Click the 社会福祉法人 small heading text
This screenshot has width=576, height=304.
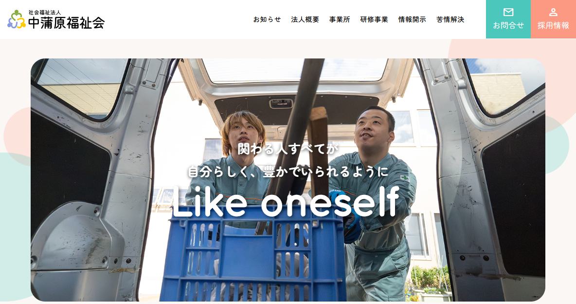[45, 13]
